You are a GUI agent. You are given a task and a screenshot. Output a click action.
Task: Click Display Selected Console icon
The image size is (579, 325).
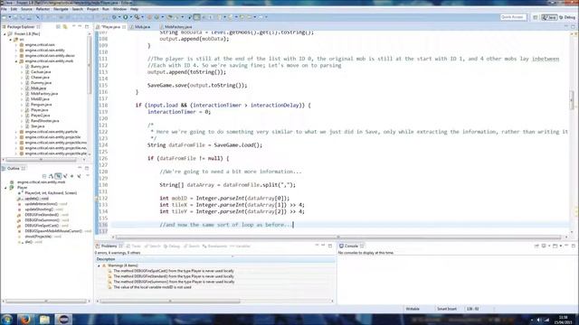544,246
